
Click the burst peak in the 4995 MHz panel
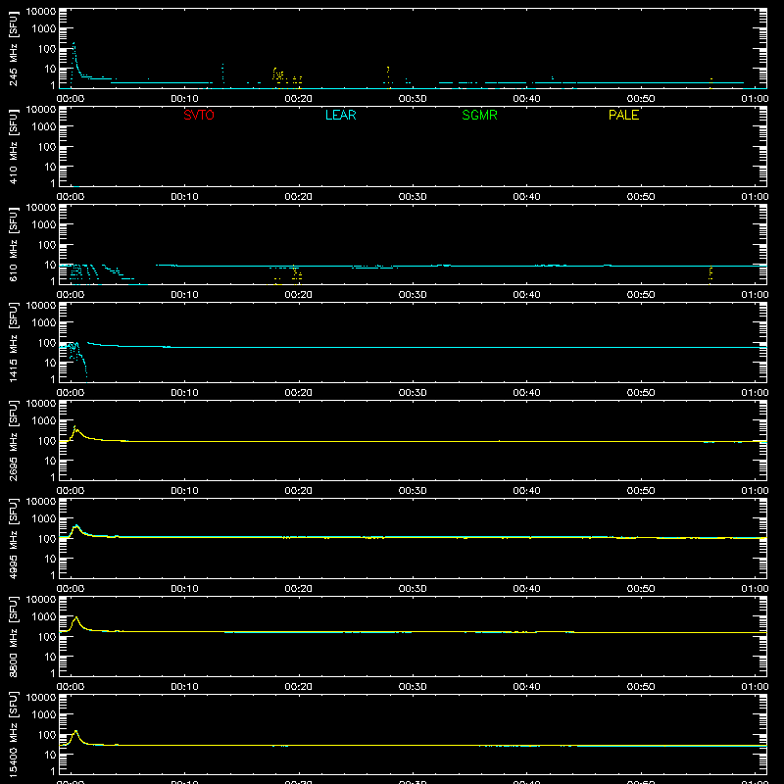[x=76, y=525]
